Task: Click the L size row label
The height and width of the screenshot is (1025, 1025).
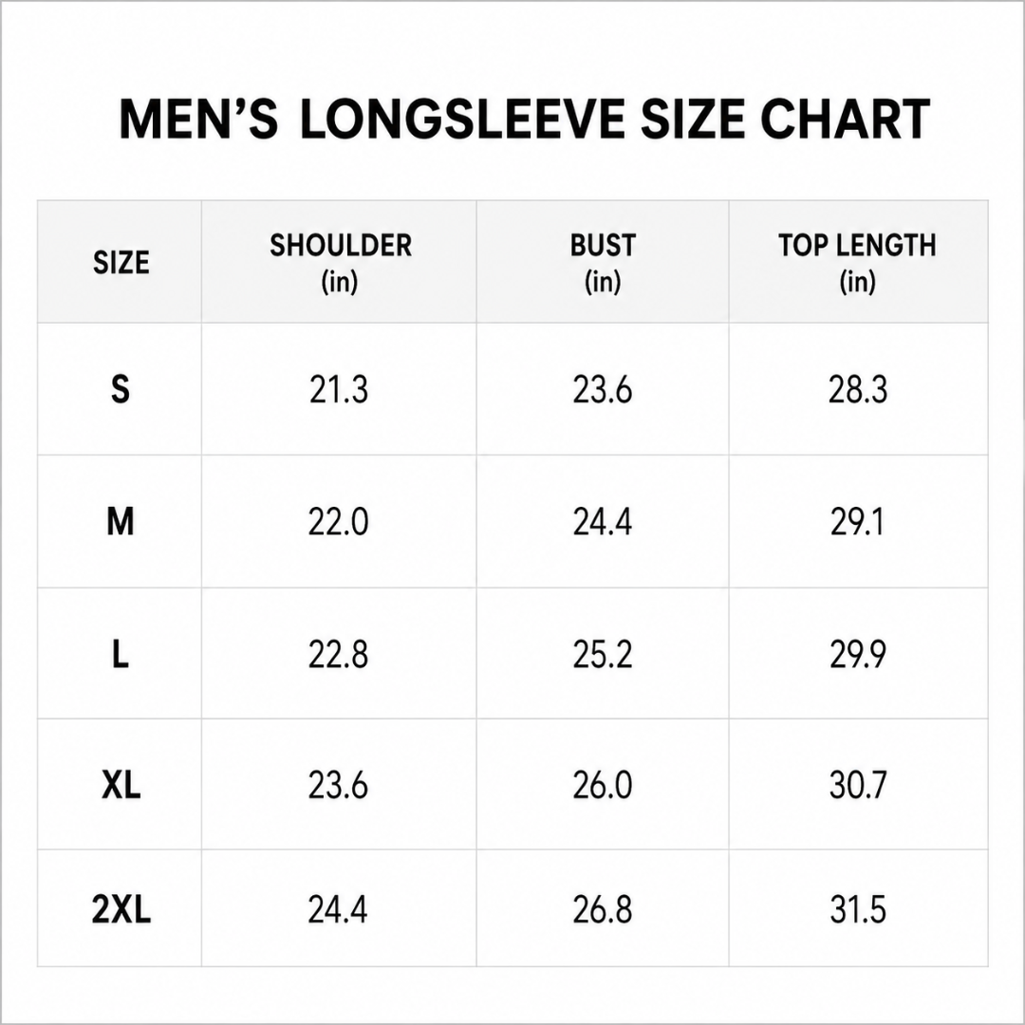Action: 121,654
